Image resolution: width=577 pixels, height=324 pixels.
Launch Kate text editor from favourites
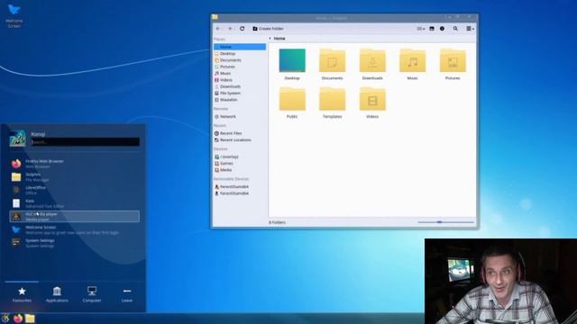click(x=74, y=203)
